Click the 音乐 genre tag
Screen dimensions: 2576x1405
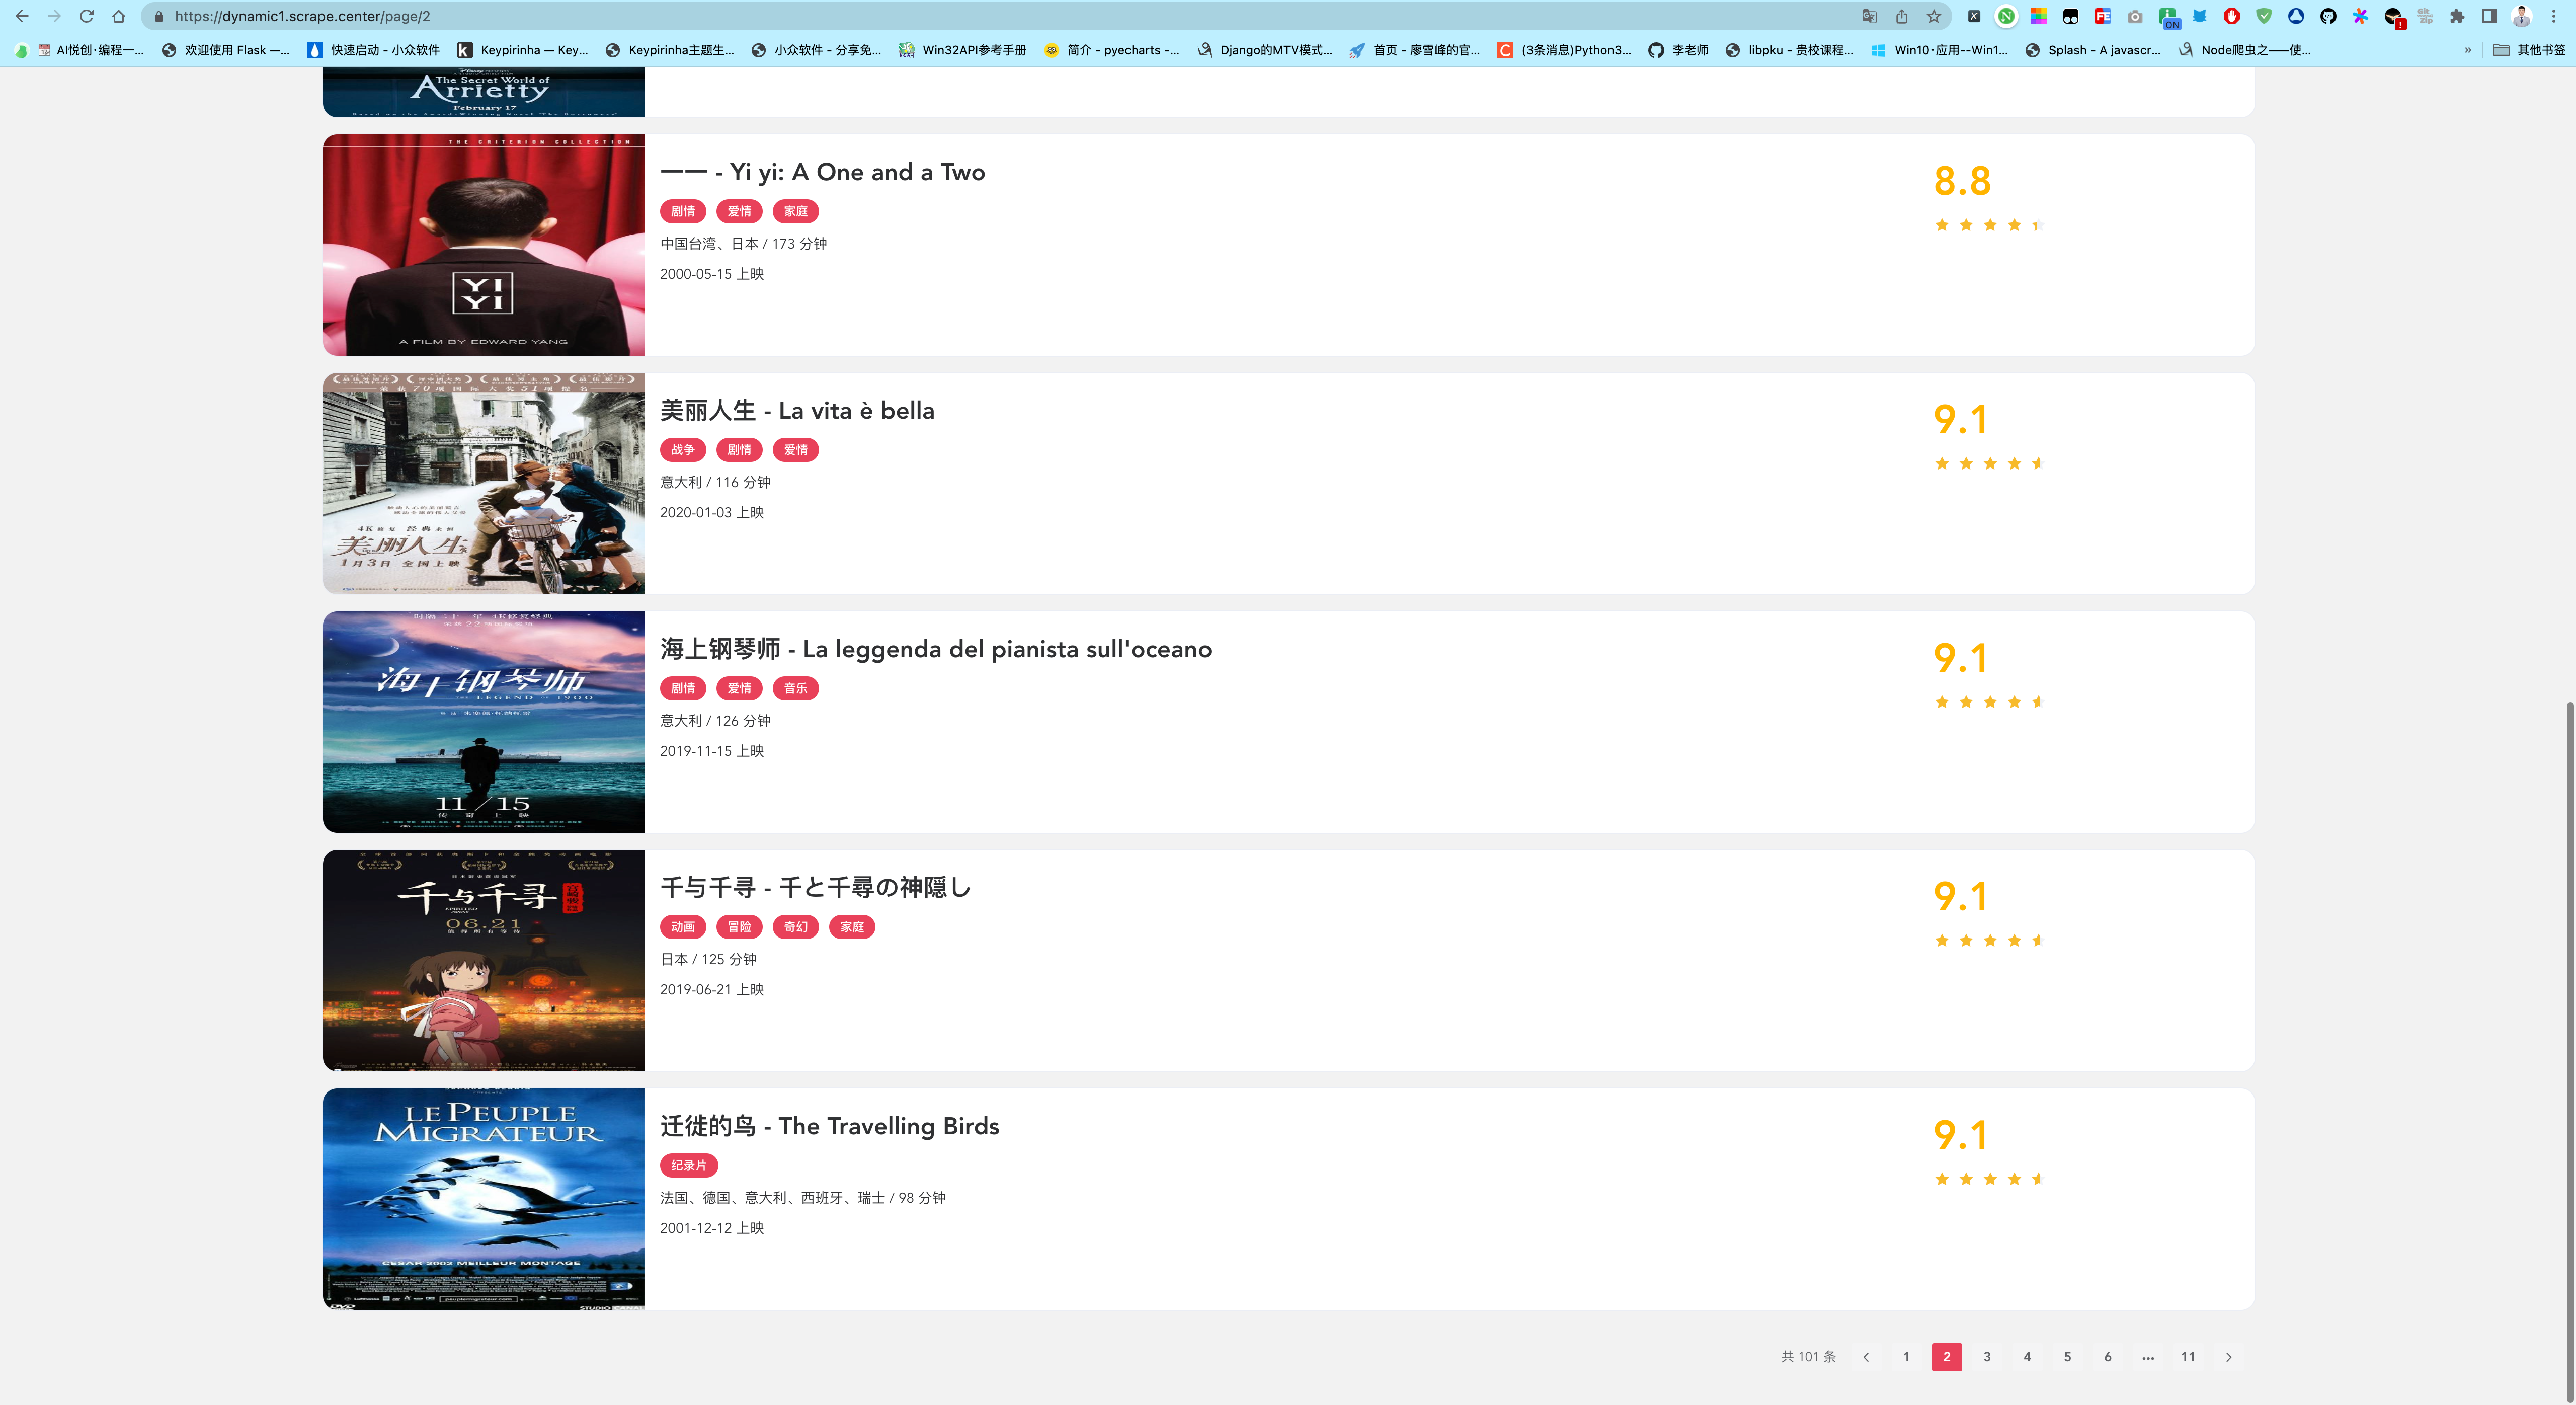(796, 689)
